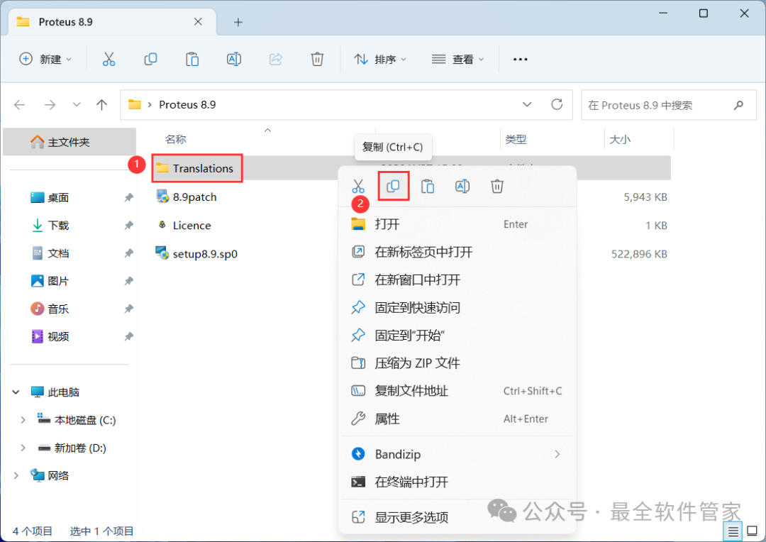Viewport: 766px width, 542px height.
Task: Go forward with the right arrow button
Action: pyautogui.click(x=50, y=104)
